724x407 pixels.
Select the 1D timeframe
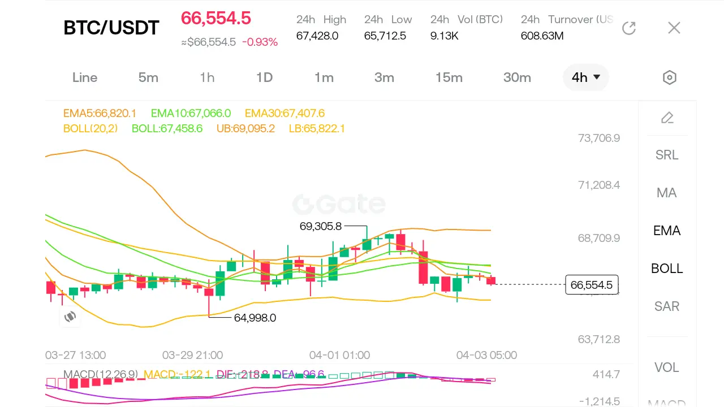264,77
